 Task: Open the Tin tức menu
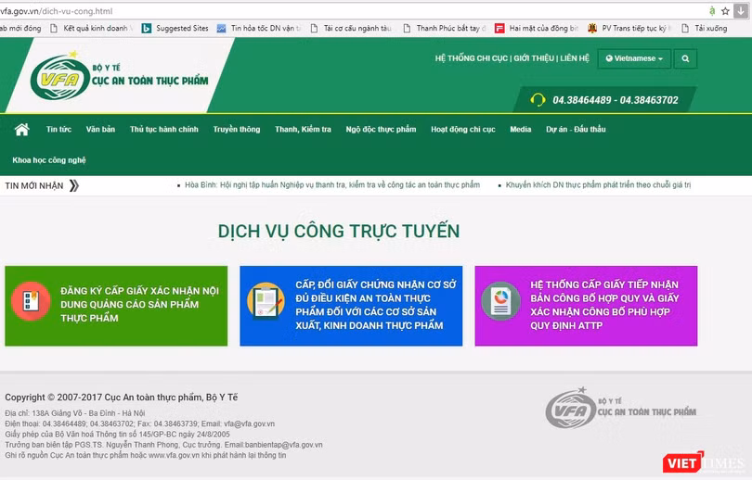(58, 129)
